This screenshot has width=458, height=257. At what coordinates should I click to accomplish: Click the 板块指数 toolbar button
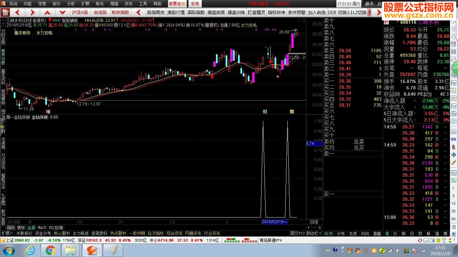tap(120, 12)
